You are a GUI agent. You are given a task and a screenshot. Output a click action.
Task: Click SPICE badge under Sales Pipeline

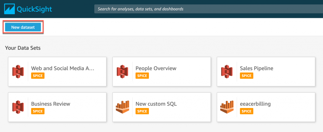[246, 76]
